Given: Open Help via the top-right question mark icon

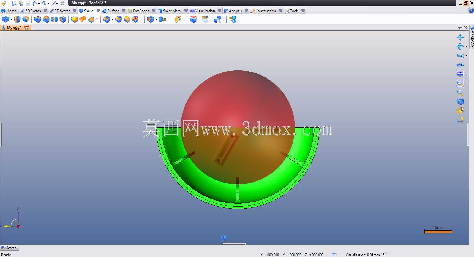Looking at the screenshot, I should click(x=471, y=11).
